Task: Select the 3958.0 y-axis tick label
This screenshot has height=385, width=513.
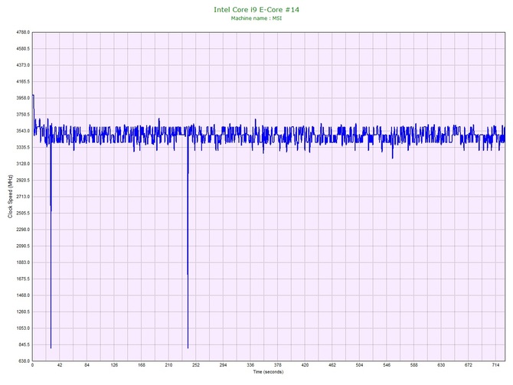Action: 23,98
